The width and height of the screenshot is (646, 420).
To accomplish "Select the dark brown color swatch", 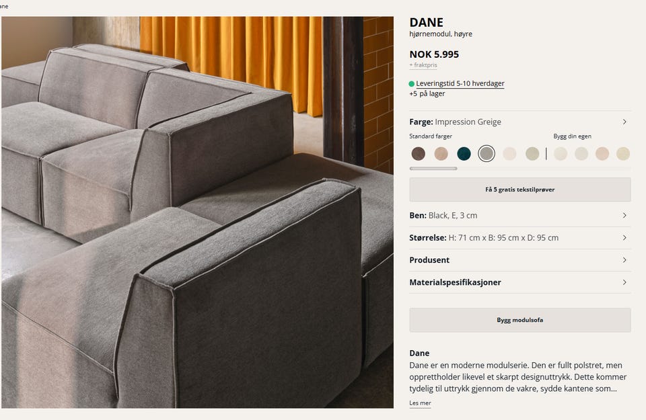I will (418, 154).
